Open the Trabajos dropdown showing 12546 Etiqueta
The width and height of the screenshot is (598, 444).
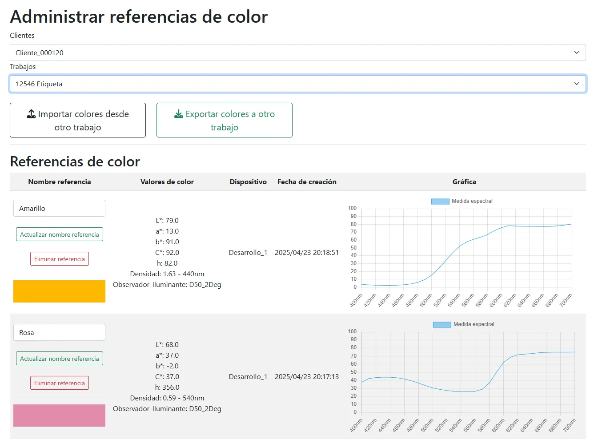pyautogui.click(x=297, y=84)
